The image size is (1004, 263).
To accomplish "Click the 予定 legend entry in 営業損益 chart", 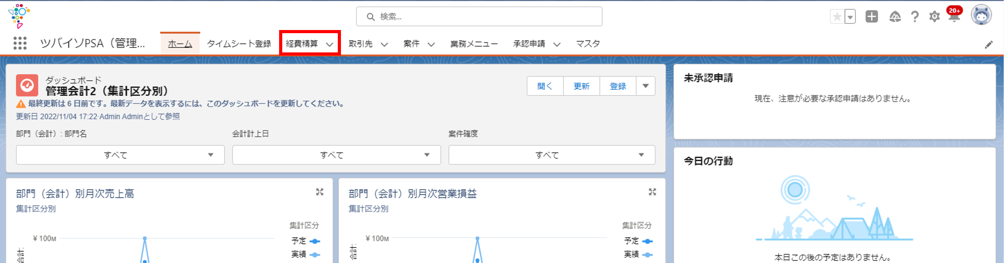I will [638, 241].
